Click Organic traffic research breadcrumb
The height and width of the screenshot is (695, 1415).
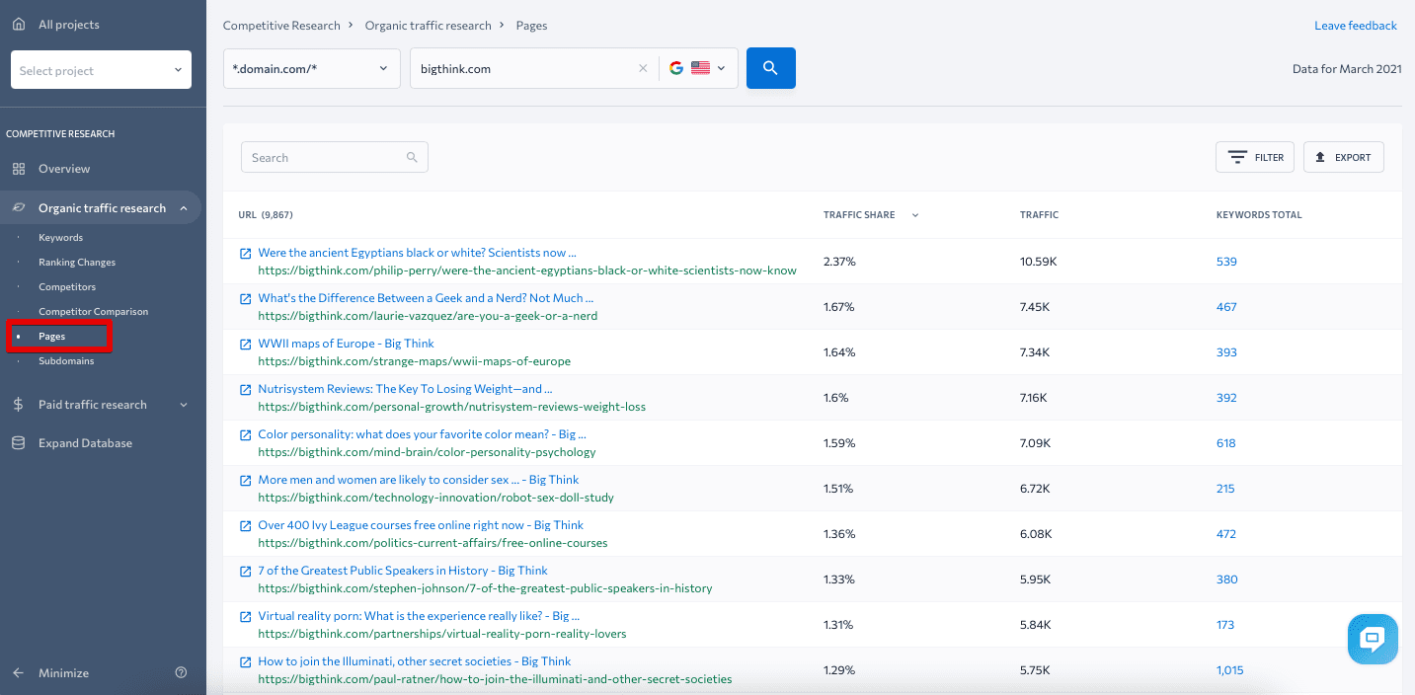point(428,26)
